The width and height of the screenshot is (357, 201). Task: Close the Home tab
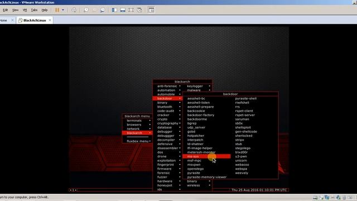[x=12, y=20]
